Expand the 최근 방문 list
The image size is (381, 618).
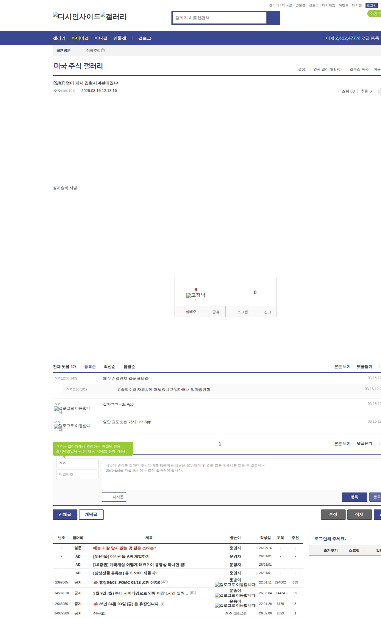click(63, 51)
